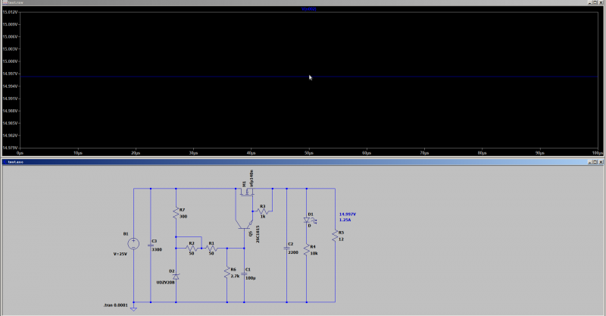Select the D1 LED symbol
606x316 pixels.
[306, 221]
